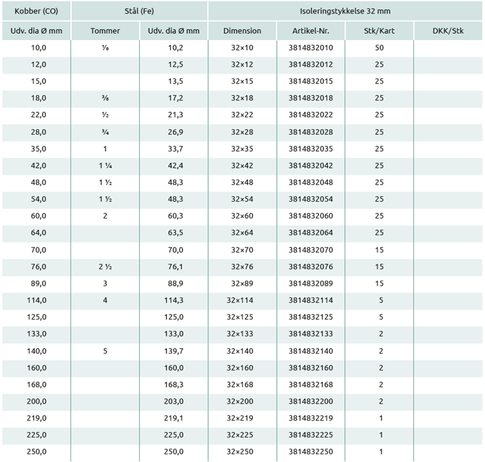Select the dimension cell 32×76

pyautogui.click(x=242, y=266)
